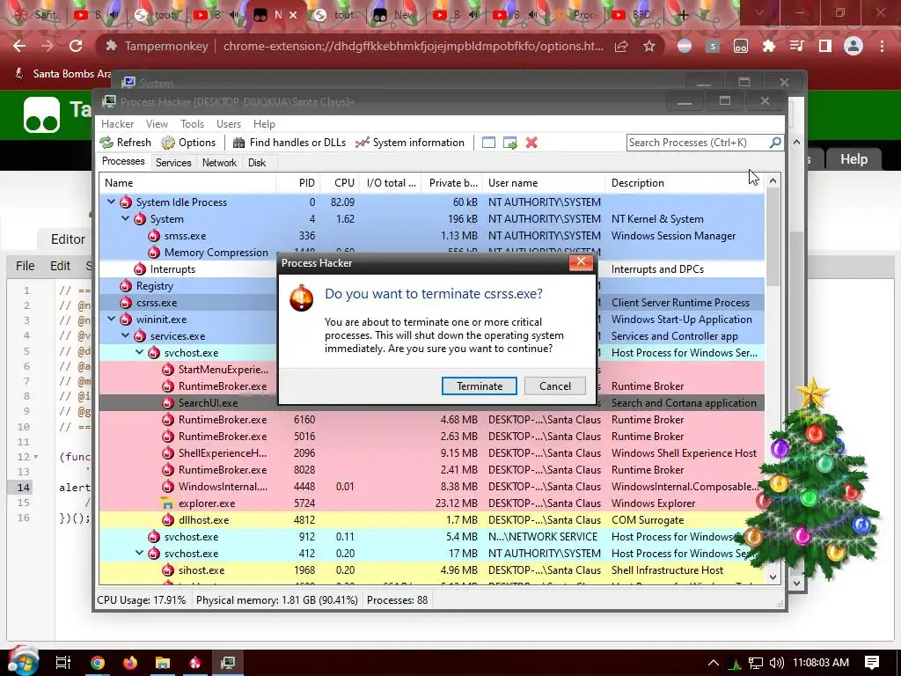Click the svchost.exe row with PID 912
This screenshot has width=901, height=676.
click(x=431, y=536)
